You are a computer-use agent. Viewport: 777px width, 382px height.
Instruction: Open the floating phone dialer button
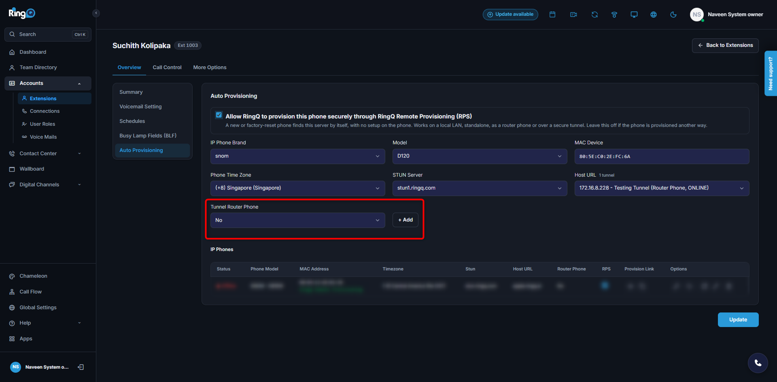758,363
